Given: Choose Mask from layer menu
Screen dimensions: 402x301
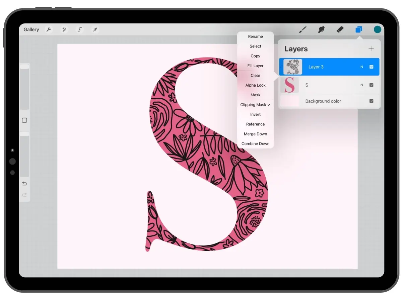Looking at the screenshot, I should [255, 95].
